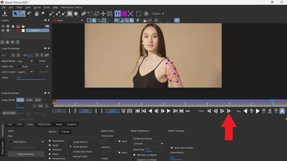
Task: Toggle visibility of Layer 2
Action: [x=3, y=30]
